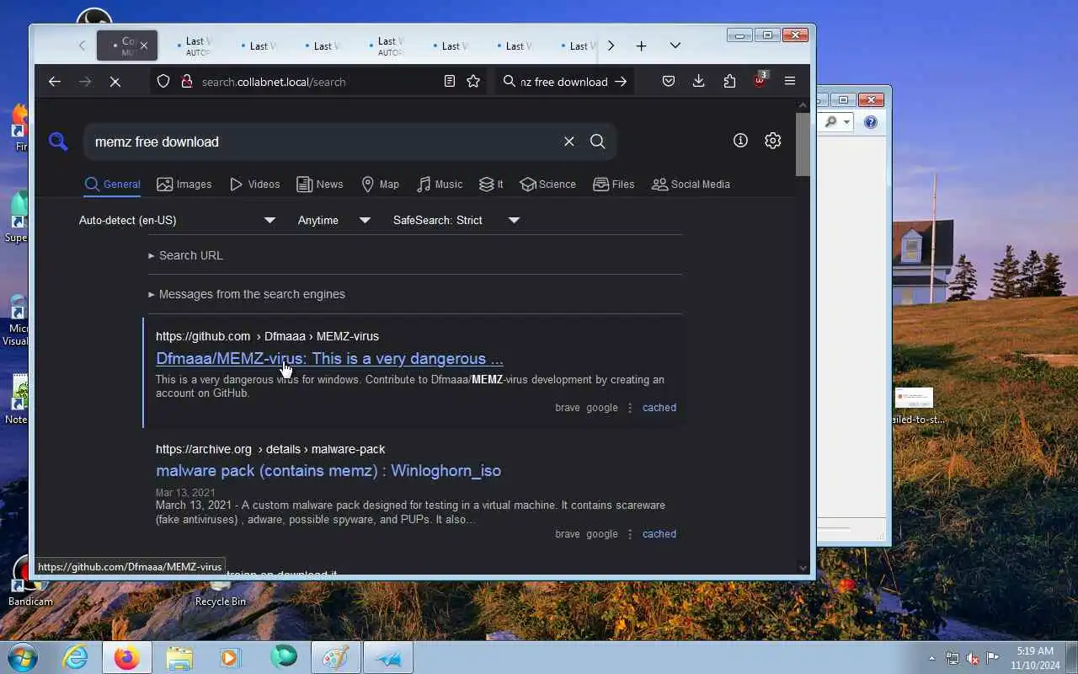This screenshot has width=1078, height=674.
Task: Open the more-options dots on malware-pack result
Action: pos(630,534)
